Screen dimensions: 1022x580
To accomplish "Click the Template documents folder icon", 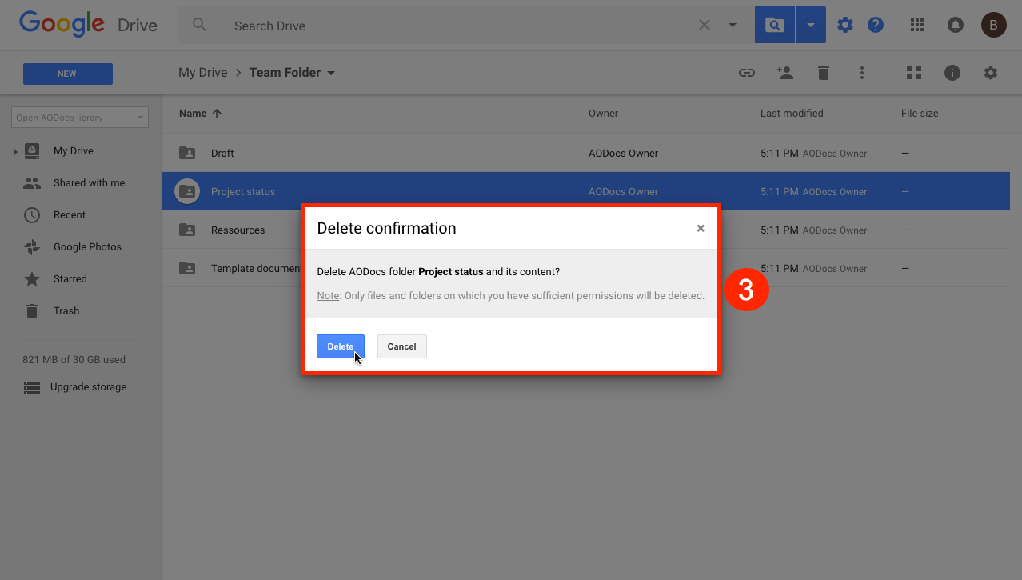I will coord(187,268).
